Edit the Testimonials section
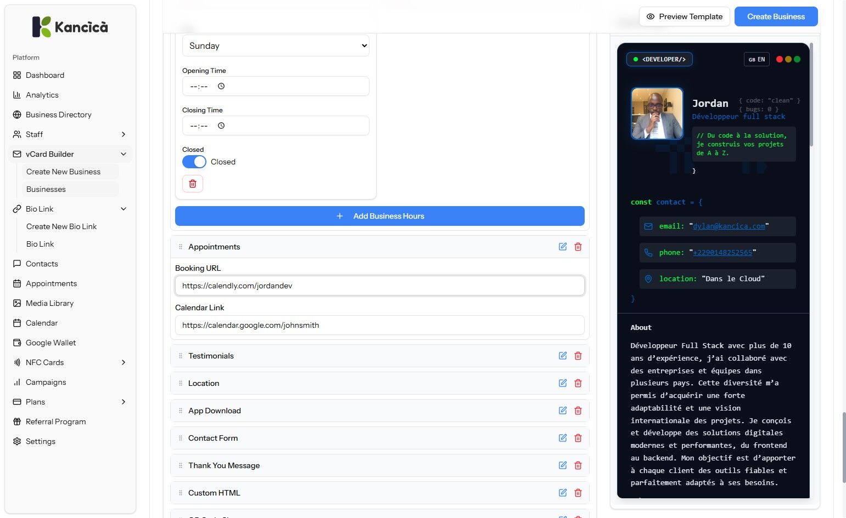The width and height of the screenshot is (846, 518). point(563,356)
